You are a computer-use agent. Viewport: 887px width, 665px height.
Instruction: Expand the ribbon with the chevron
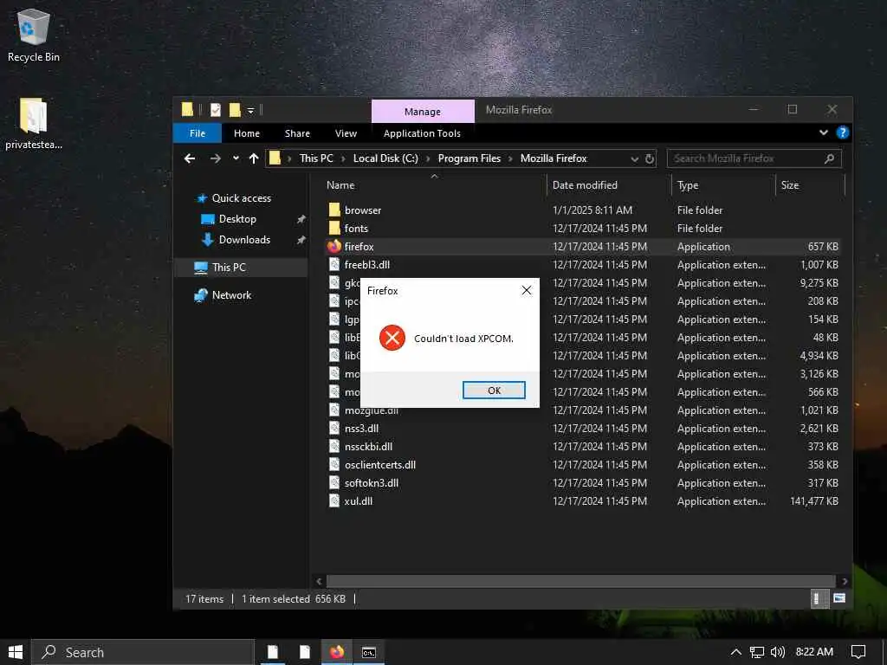tap(824, 132)
